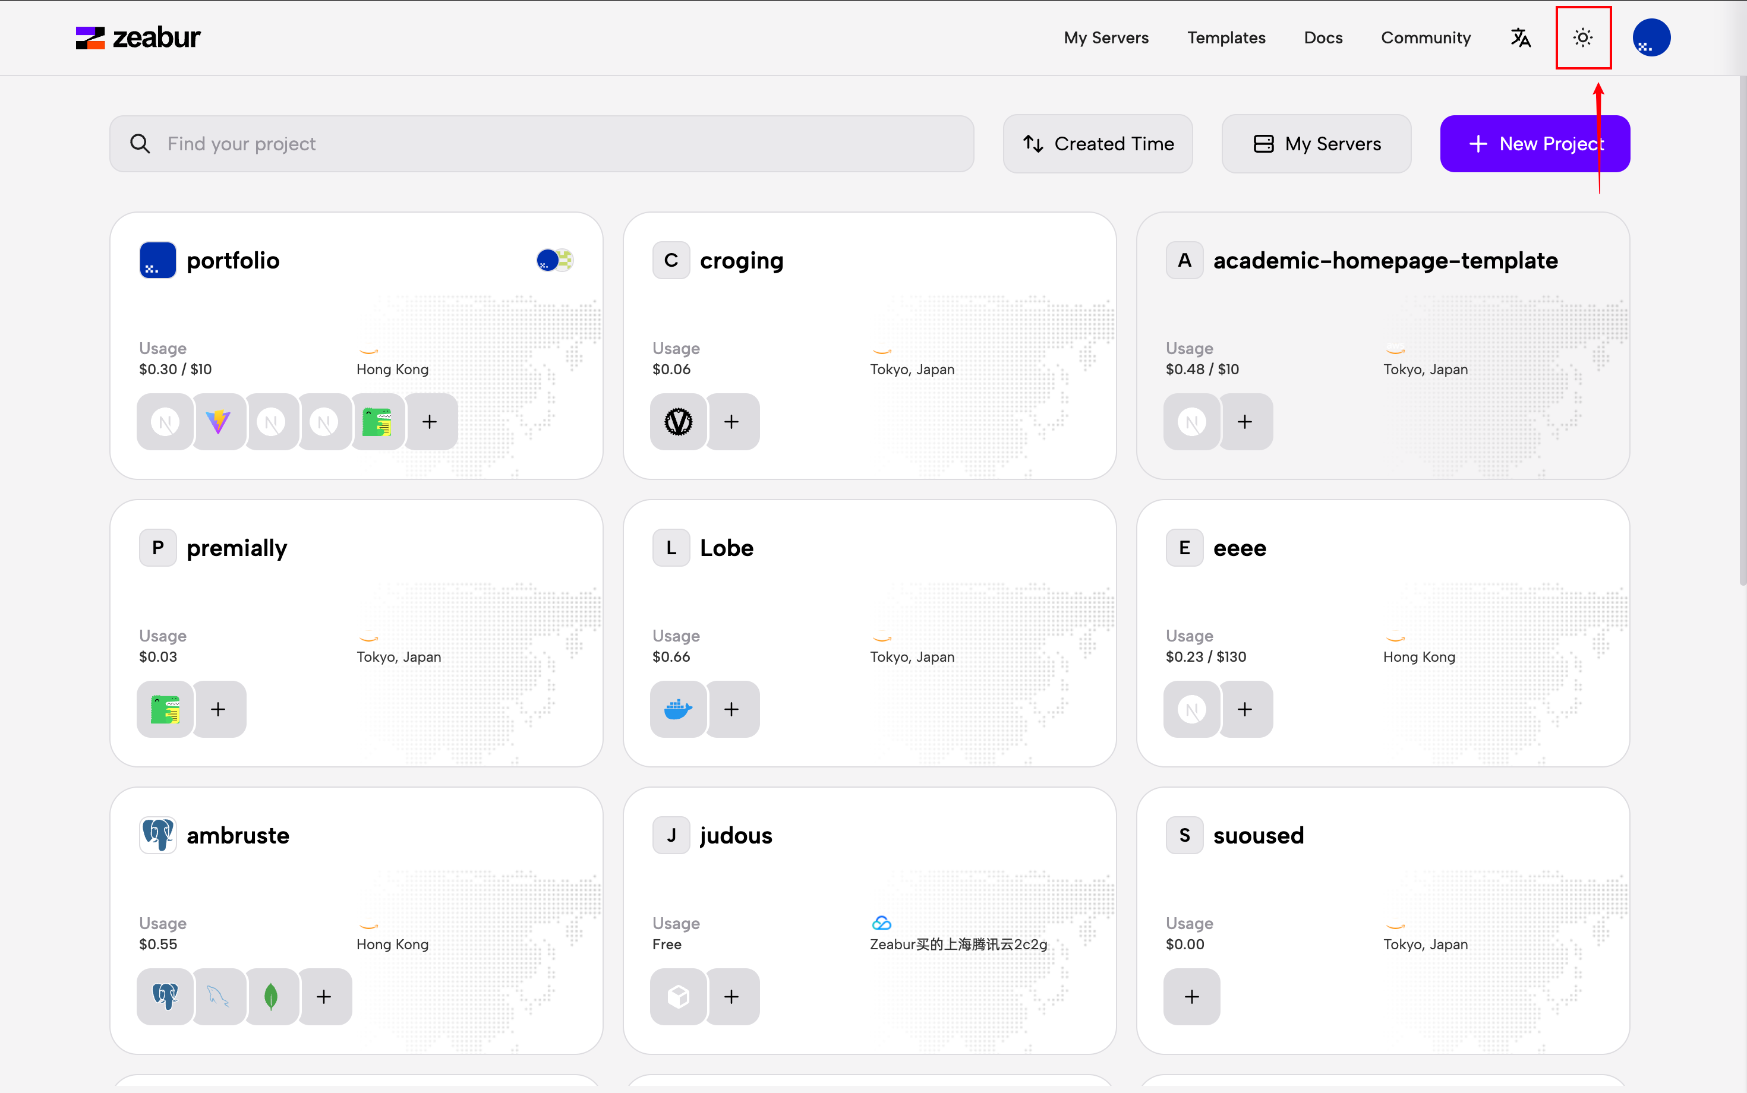The image size is (1747, 1093).
Task: Click the My Servers filter button
Action: [1316, 144]
